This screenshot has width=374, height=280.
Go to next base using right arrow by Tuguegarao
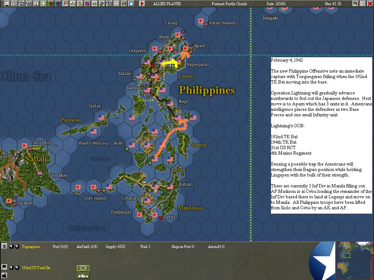point(17,246)
